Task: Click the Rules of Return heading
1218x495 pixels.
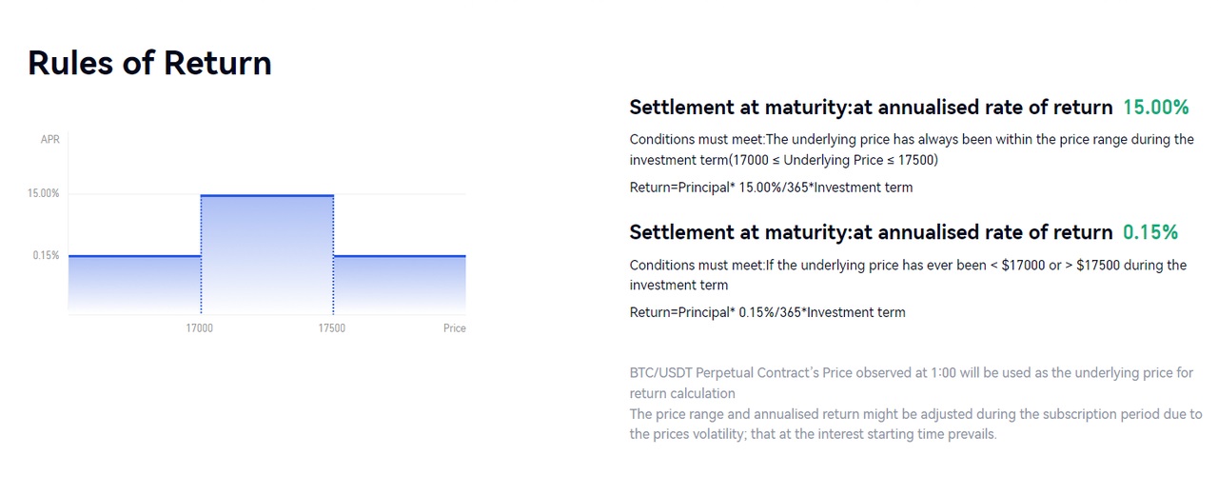Action: coord(149,63)
